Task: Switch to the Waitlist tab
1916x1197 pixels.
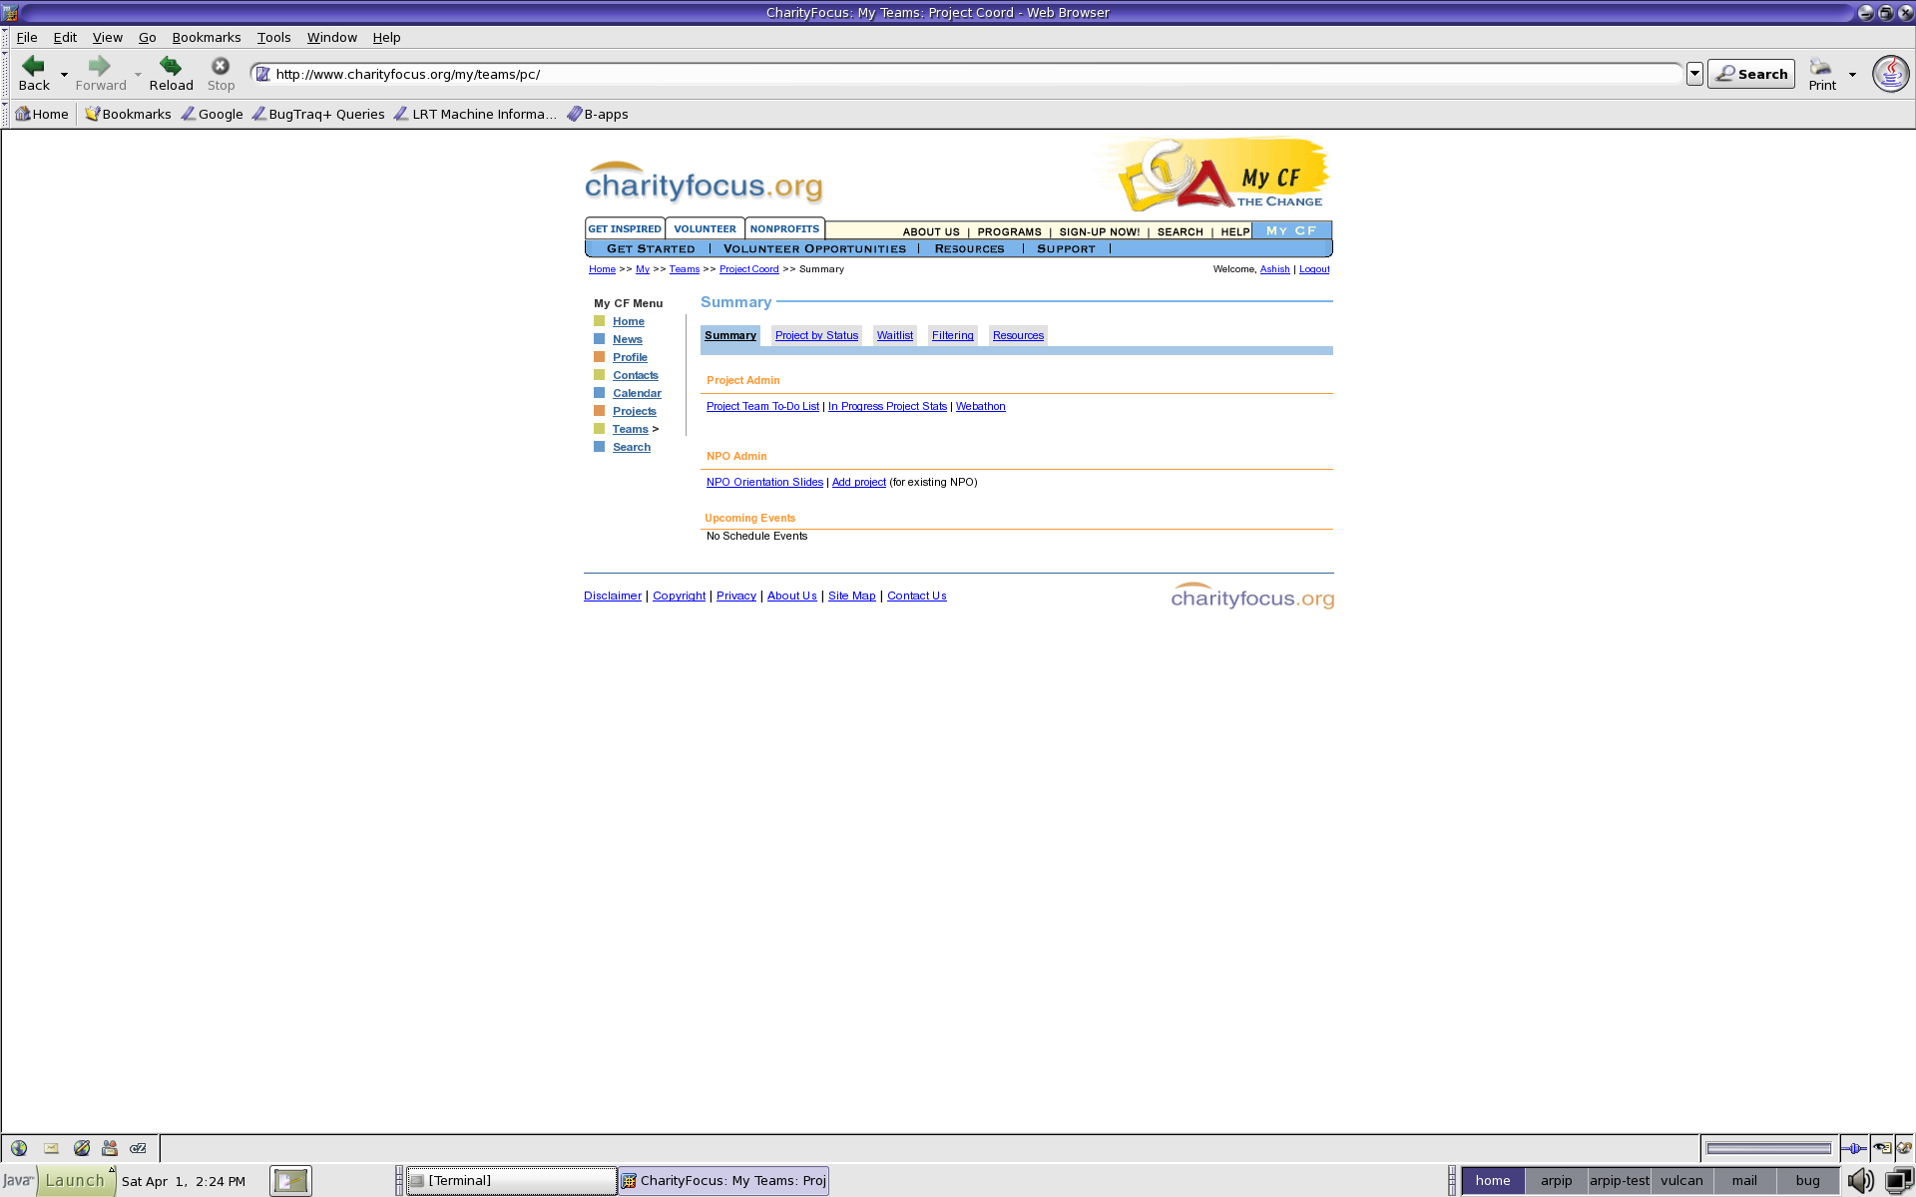Action: pos(895,335)
